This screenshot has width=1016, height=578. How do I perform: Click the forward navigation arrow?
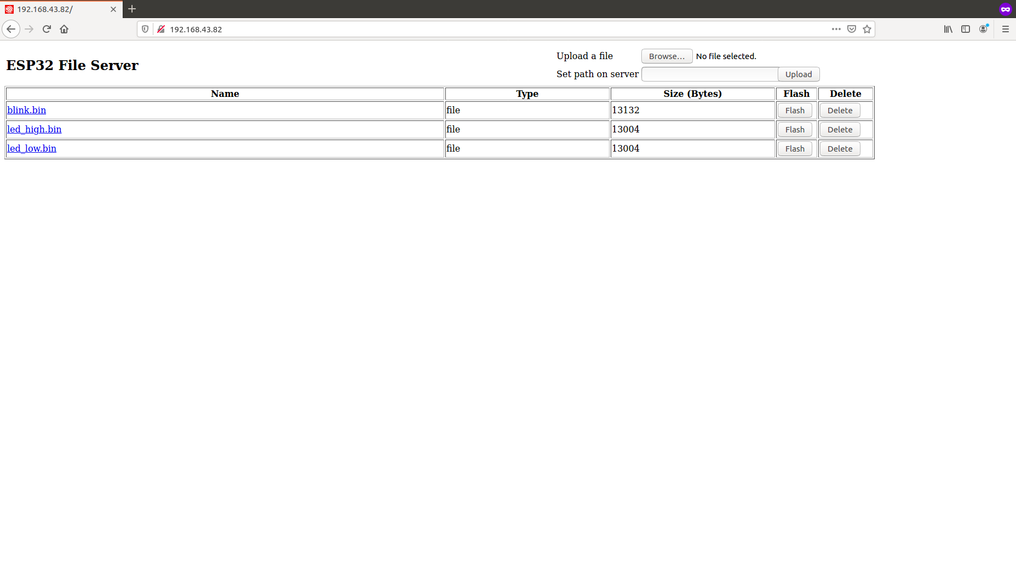click(30, 29)
